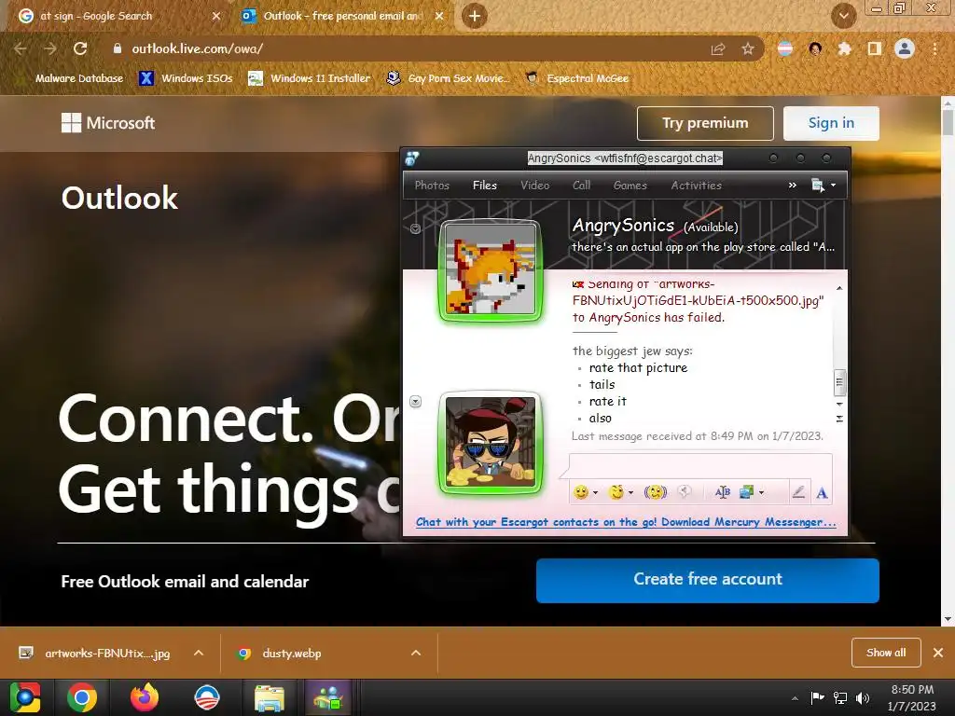Open Games in the Messenger toolbar
955x716 pixels.
pos(630,186)
